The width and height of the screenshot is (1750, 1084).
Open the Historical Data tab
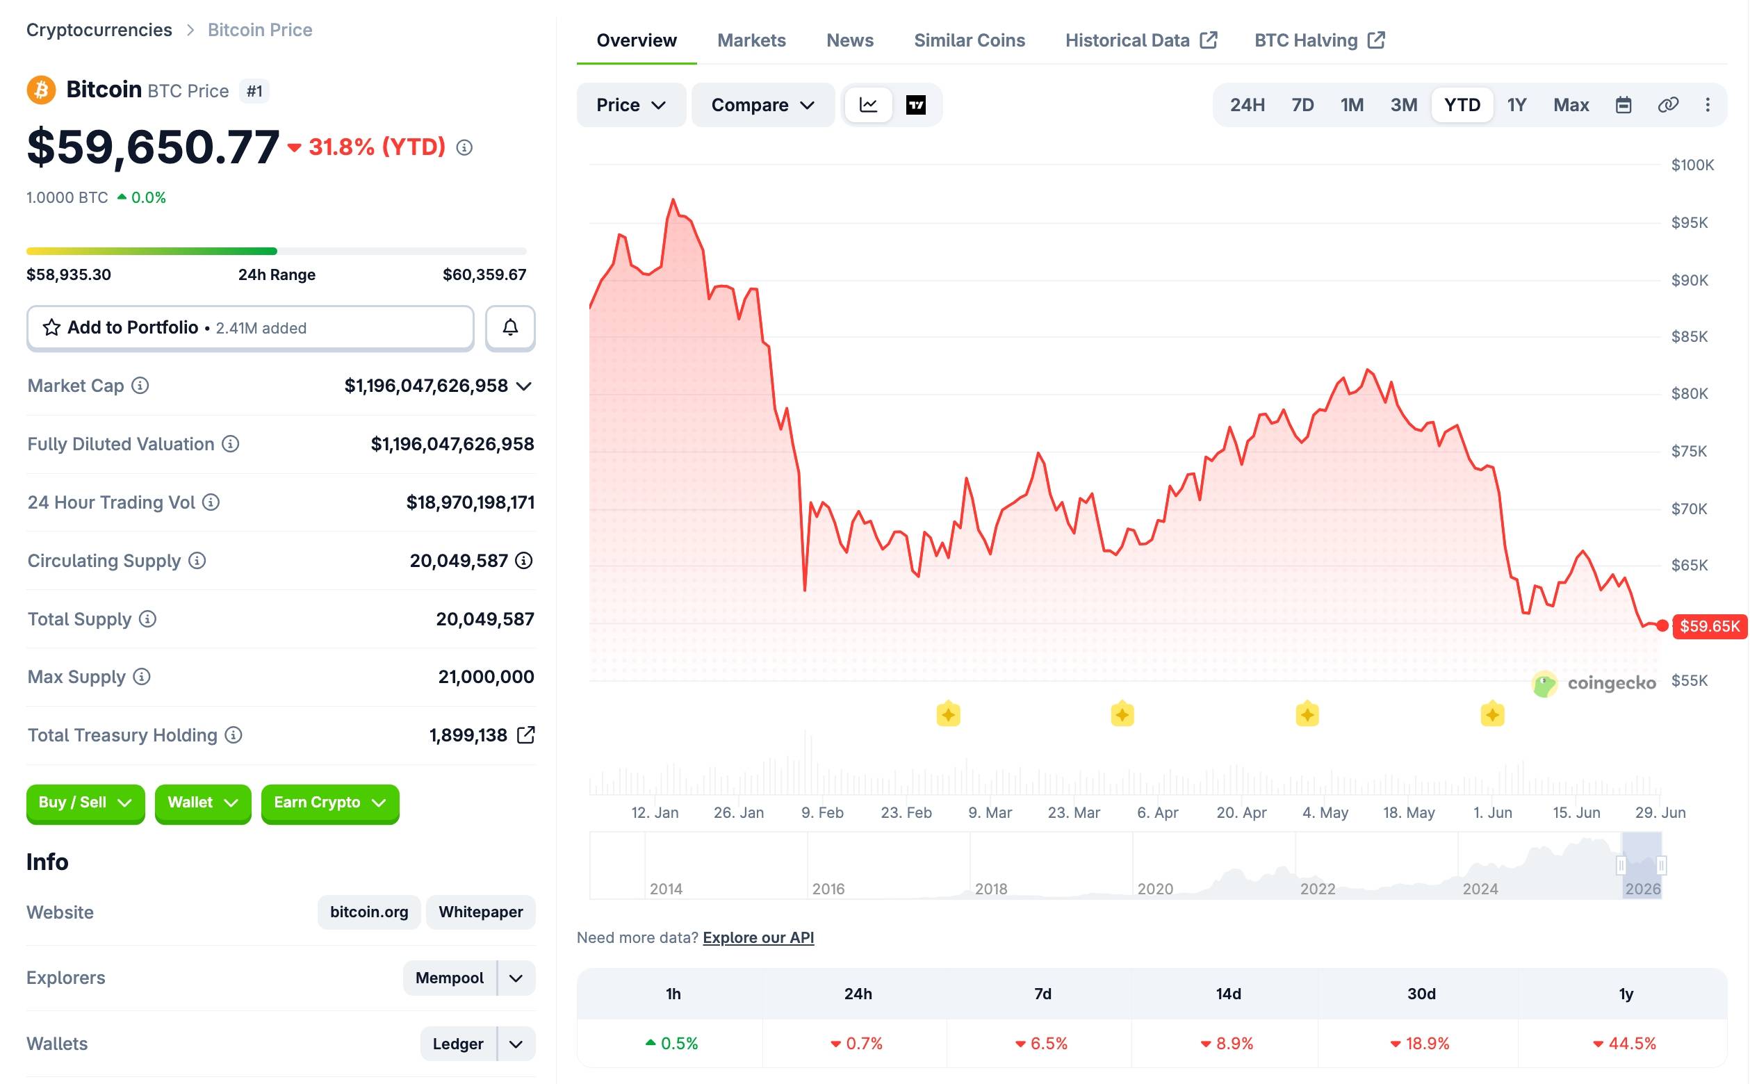1141,40
